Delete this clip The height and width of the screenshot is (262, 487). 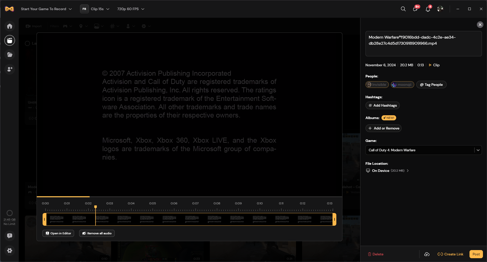click(376, 254)
